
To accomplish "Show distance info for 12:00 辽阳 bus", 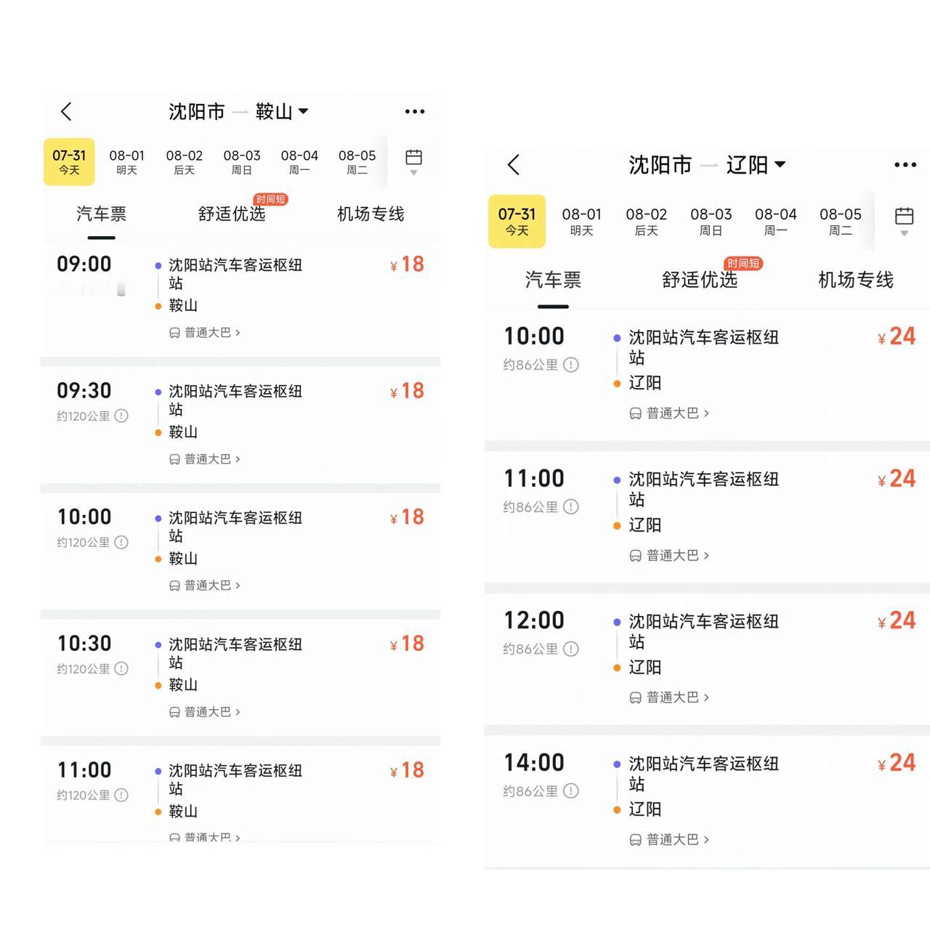I will (571, 649).
